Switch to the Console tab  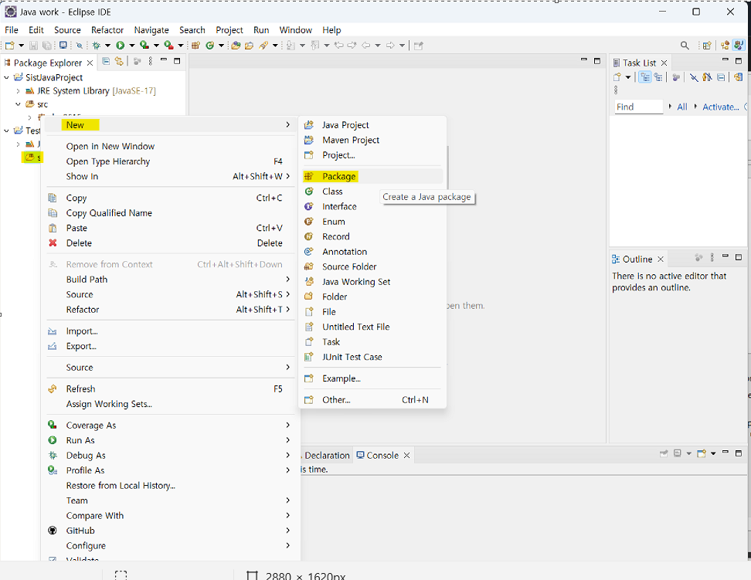pos(382,455)
